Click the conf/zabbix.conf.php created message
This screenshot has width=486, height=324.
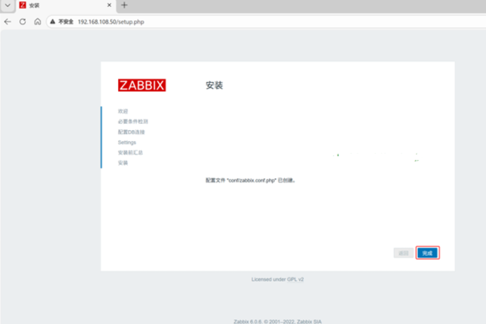tap(250, 180)
